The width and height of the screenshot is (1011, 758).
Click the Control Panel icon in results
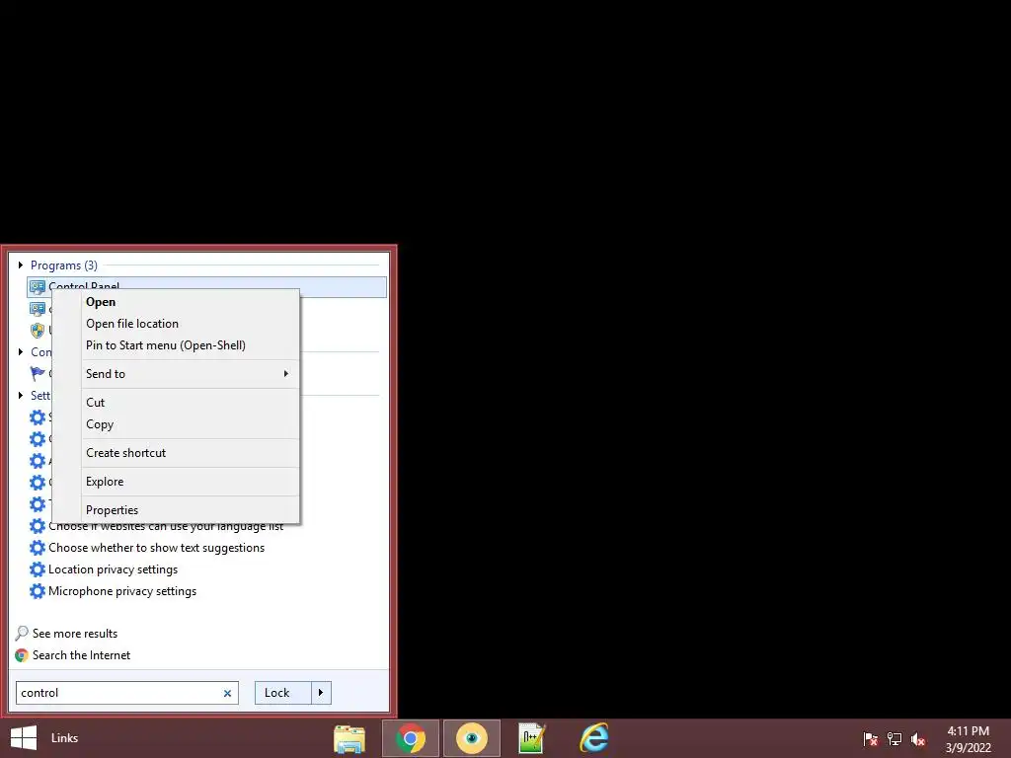(x=38, y=287)
